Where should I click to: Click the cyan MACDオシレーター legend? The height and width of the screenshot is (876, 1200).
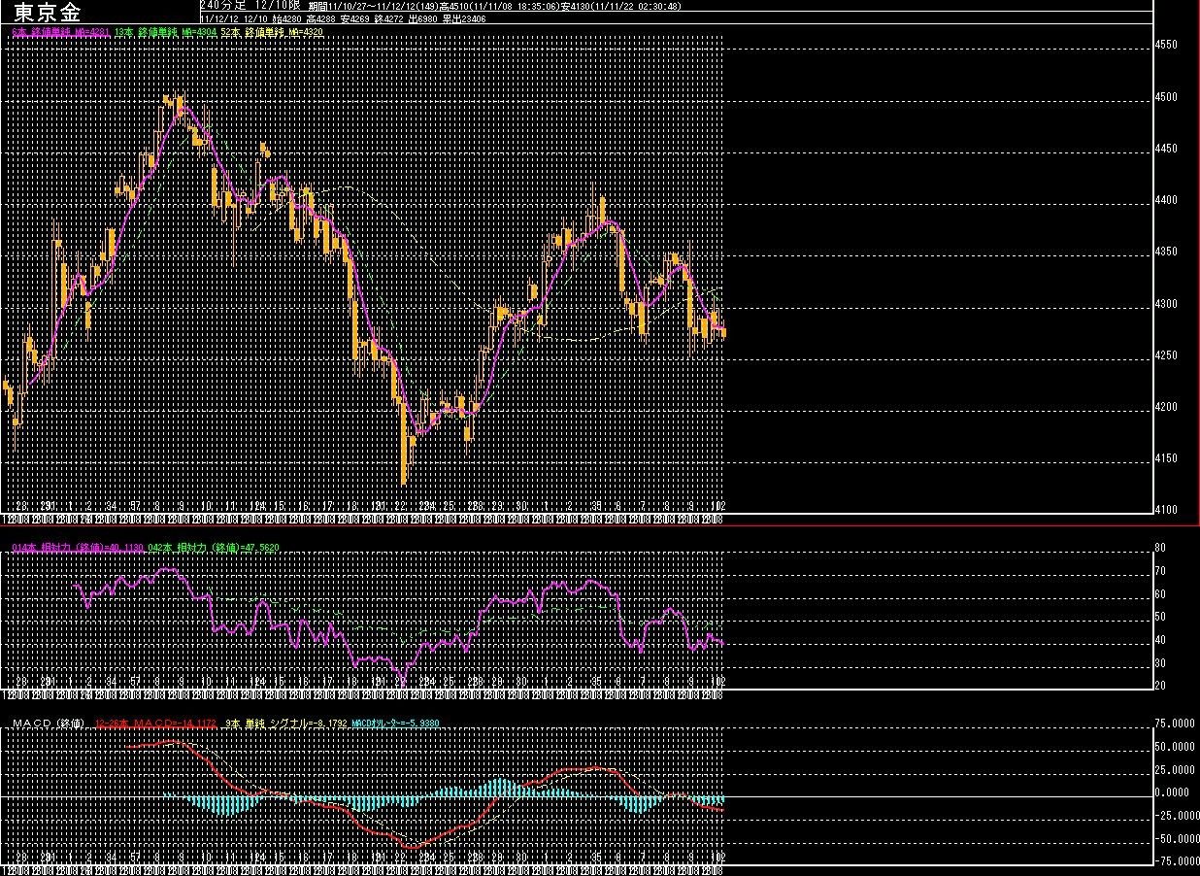395,724
